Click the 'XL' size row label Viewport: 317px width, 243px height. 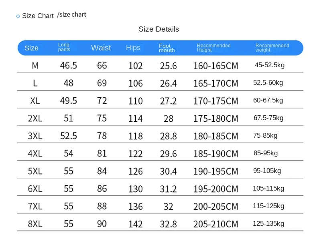pos(35,100)
